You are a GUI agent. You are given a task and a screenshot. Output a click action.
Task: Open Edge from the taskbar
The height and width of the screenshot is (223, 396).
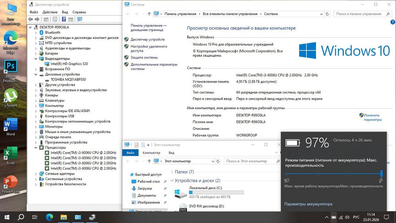click(x=49, y=217)
